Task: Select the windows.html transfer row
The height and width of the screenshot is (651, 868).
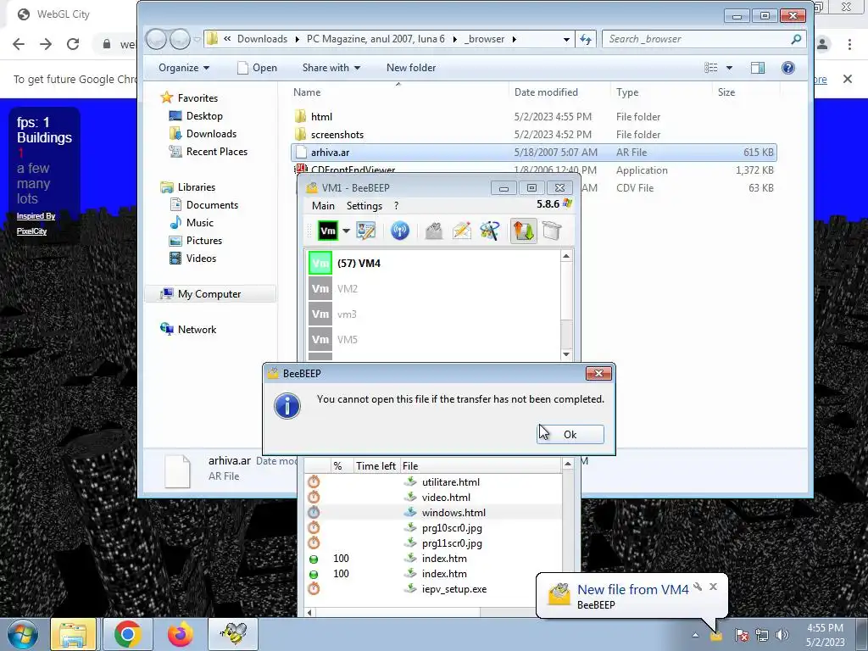Action: click(x=433, y=513)
